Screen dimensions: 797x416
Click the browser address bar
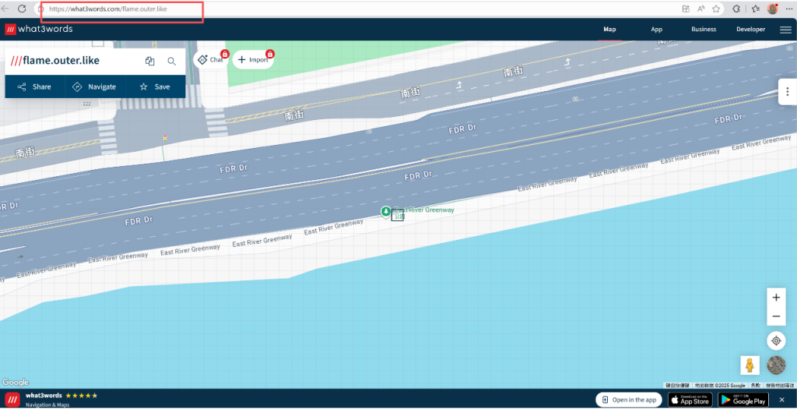coord(311,9)
